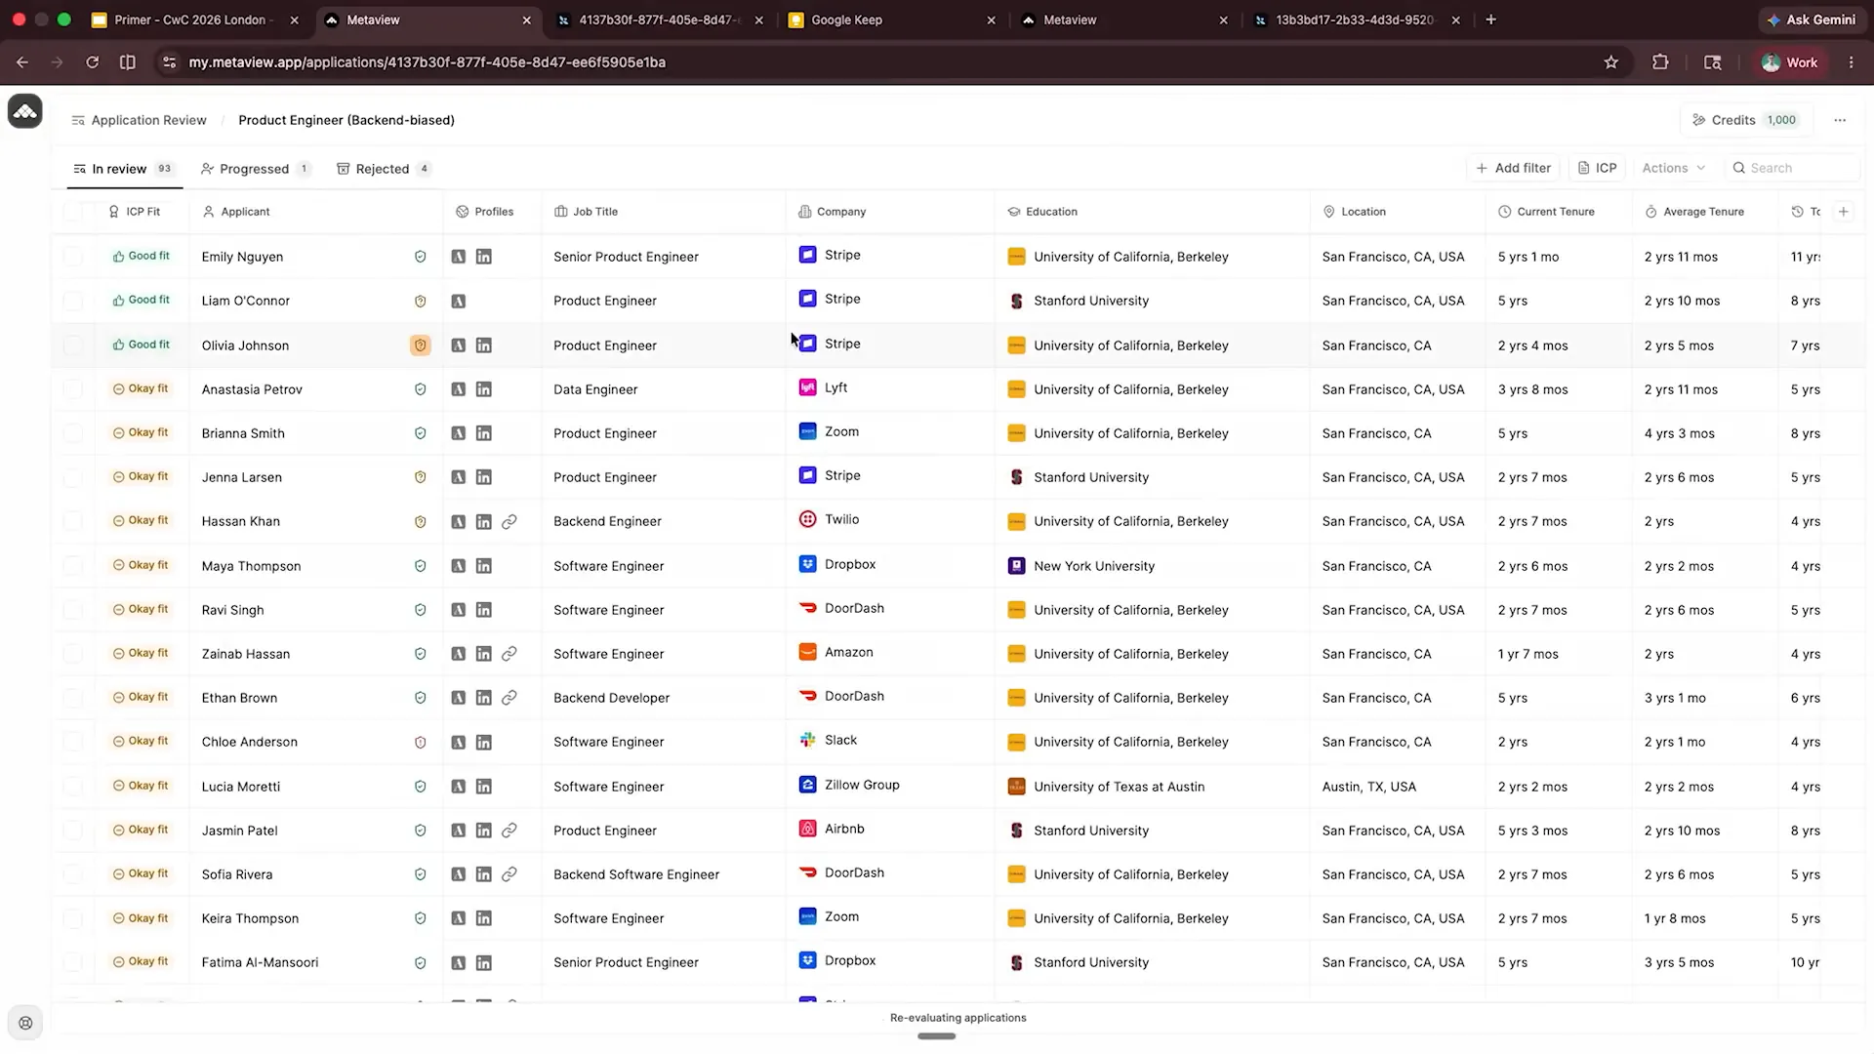1874x1054 pixels.
Task: Bookmark this page with the star icon
Action: [1610, 62]
